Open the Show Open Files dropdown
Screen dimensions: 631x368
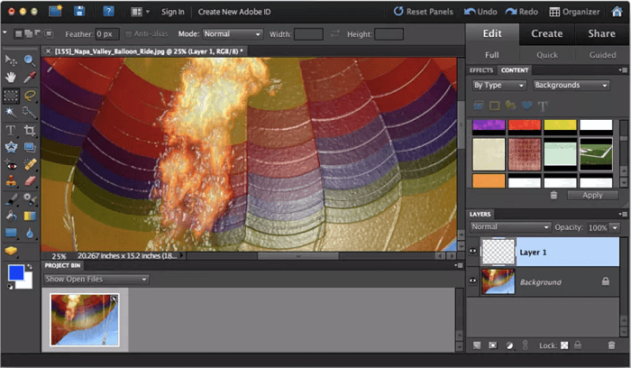click(96, 279)
